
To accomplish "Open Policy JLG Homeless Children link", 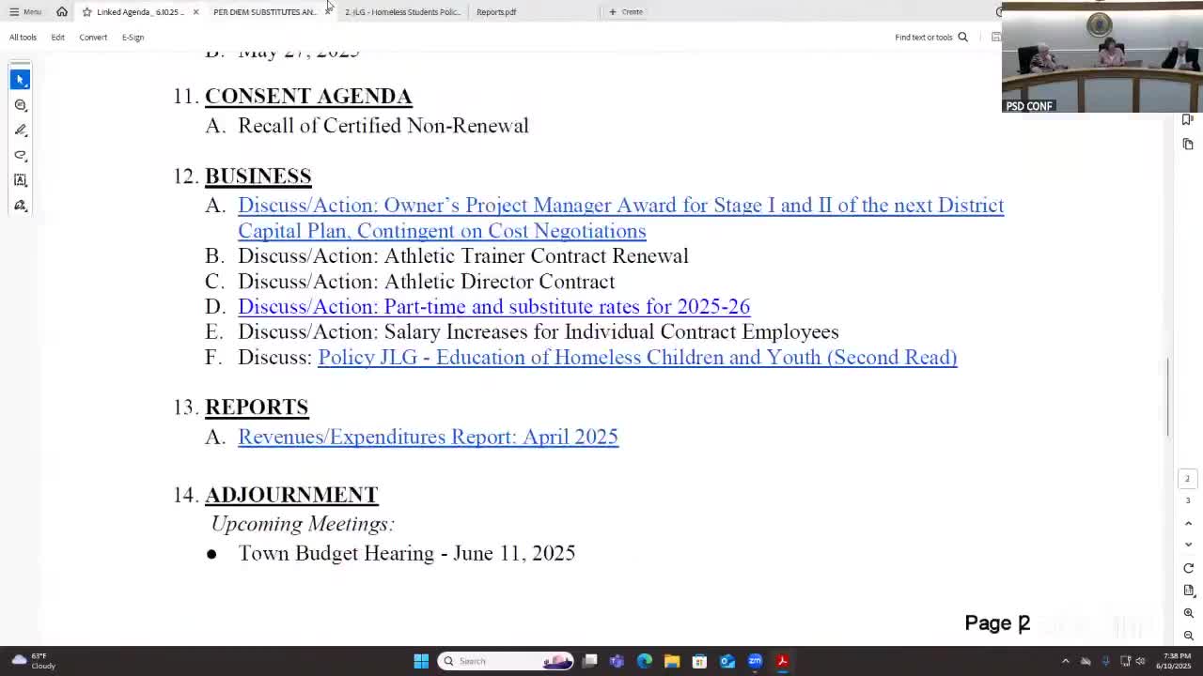I will [x=637, y=358].
